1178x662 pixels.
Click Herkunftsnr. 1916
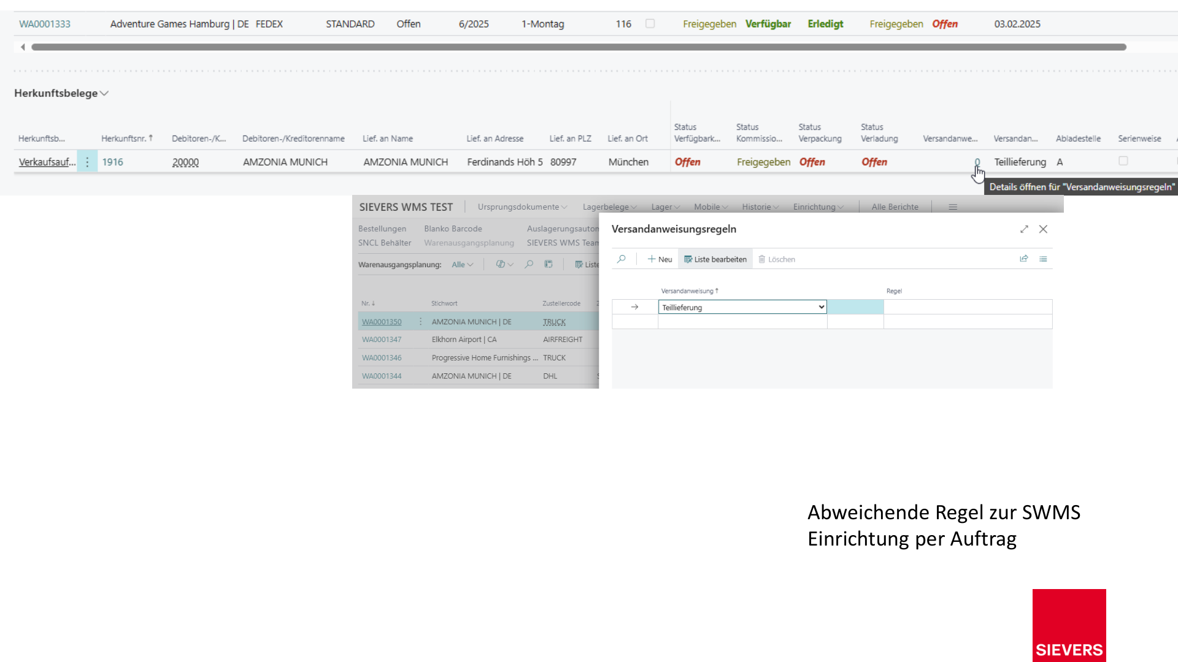112,162
